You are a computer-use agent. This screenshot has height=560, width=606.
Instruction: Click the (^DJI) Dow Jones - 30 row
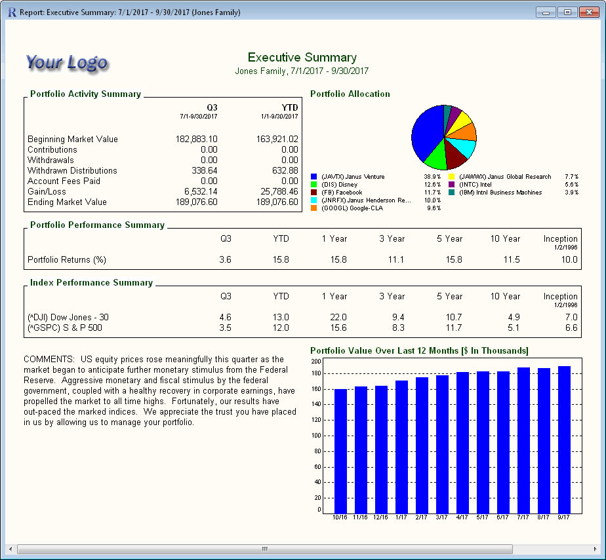pos(302,317)
